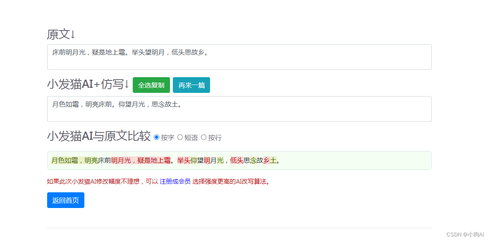Click the 原文↓ heading
Image resolution: width=490 pixels, height=241 pixels.
(61, 34)
